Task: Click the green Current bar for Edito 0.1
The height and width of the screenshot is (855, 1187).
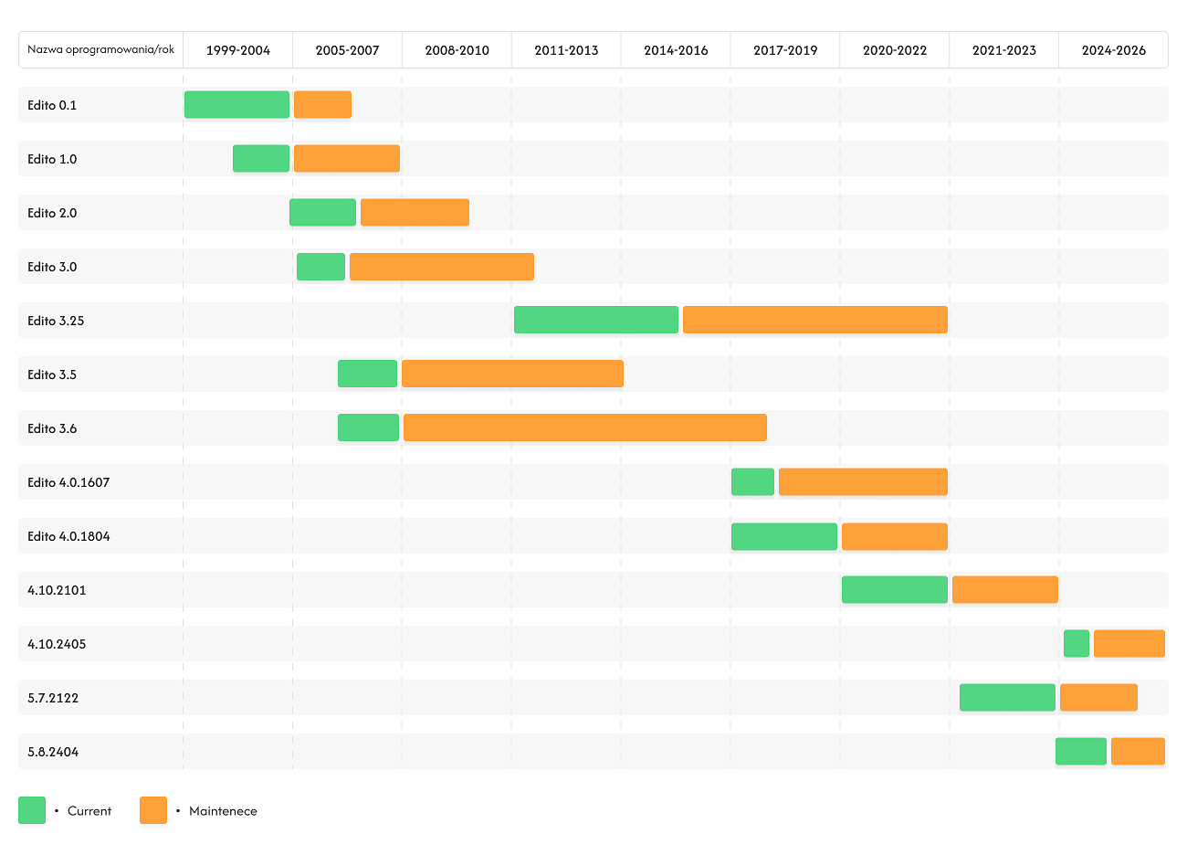Action: click(x=236, y=105)
